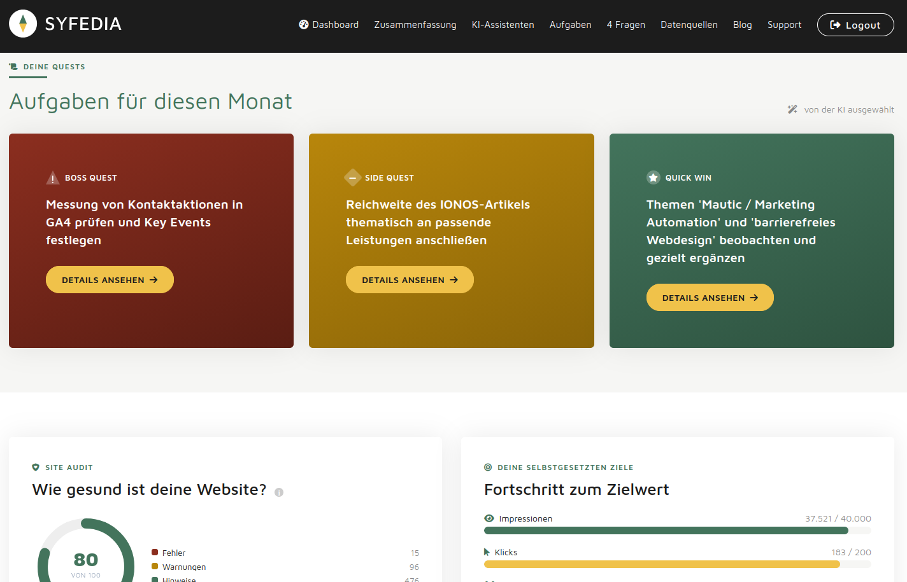
Task: View details of the Boss Quest
Action: [x=110, y=280]
